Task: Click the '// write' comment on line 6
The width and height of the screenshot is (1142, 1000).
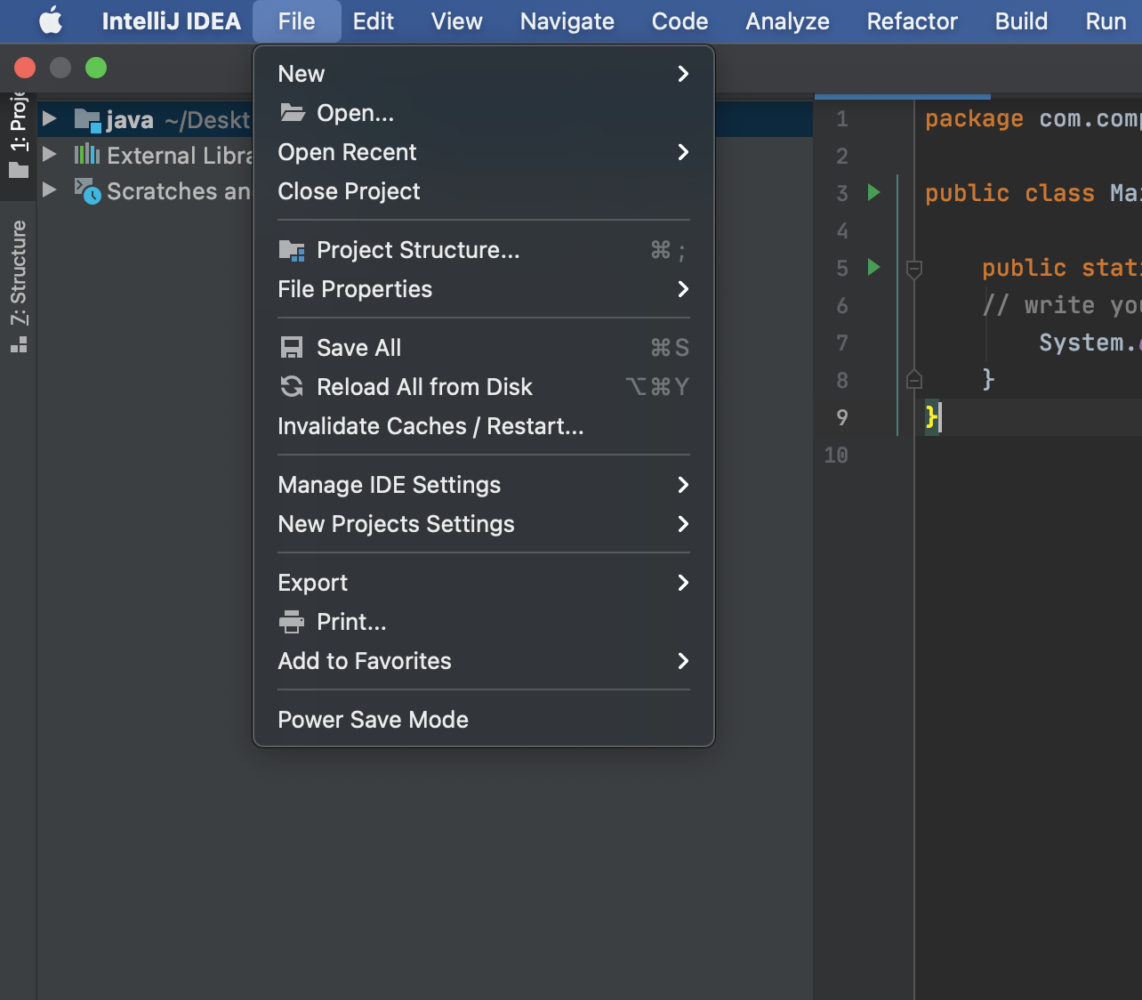Action: coord(1038,305)
